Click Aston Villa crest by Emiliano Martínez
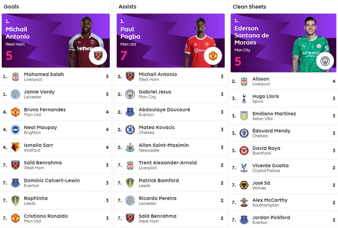This screenshot has width=338, height=228. pos(244,116)
